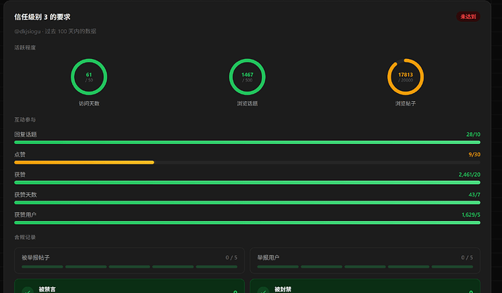Click the orange 点赞 progress bar
Screen dimensions: 502x293
[84, 162]
